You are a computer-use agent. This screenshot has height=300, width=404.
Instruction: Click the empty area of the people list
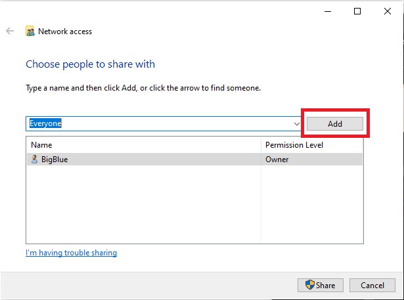point(143,204)
